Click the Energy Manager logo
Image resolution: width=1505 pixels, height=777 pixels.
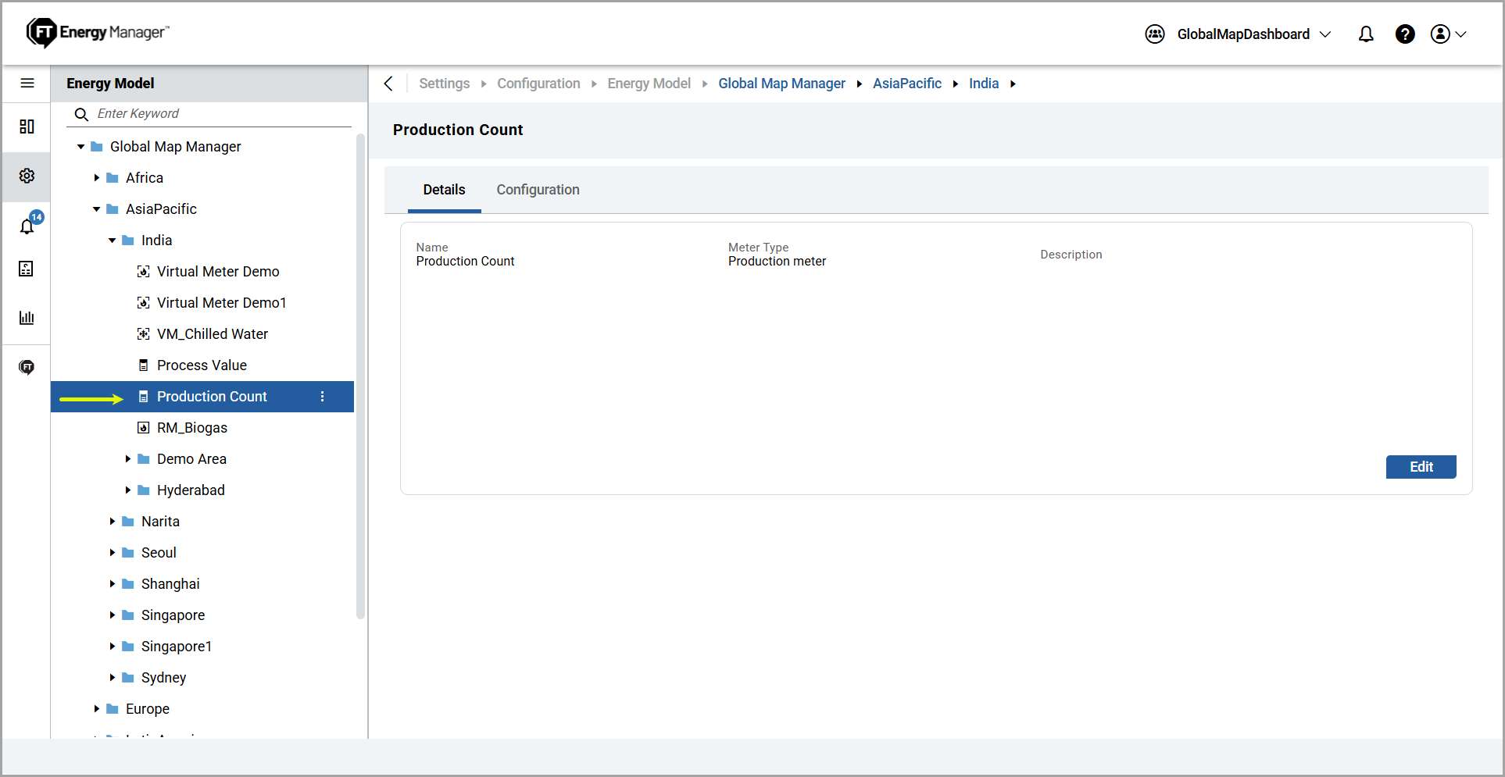point(98,33)
